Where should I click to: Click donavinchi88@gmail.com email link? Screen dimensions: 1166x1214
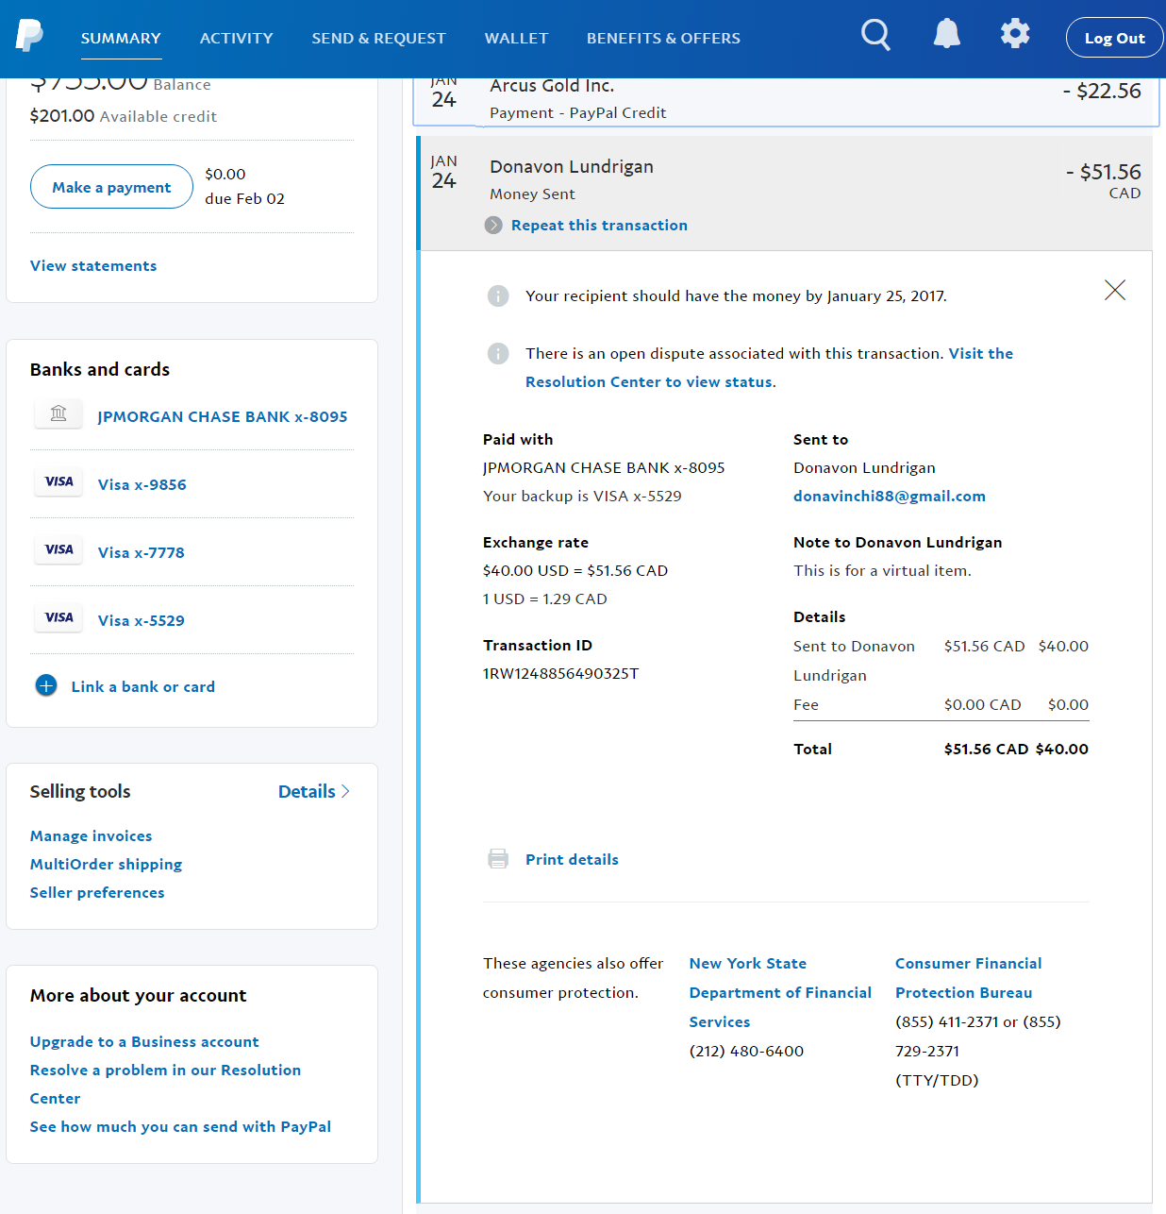point(890,496)
